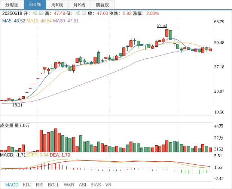The width and height of the screenshot is (232, 189).
Task: Show the RSI indicator
Action: 40,185
